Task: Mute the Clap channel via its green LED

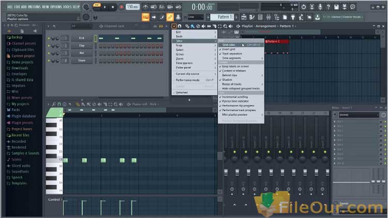Action: [49, 46]
